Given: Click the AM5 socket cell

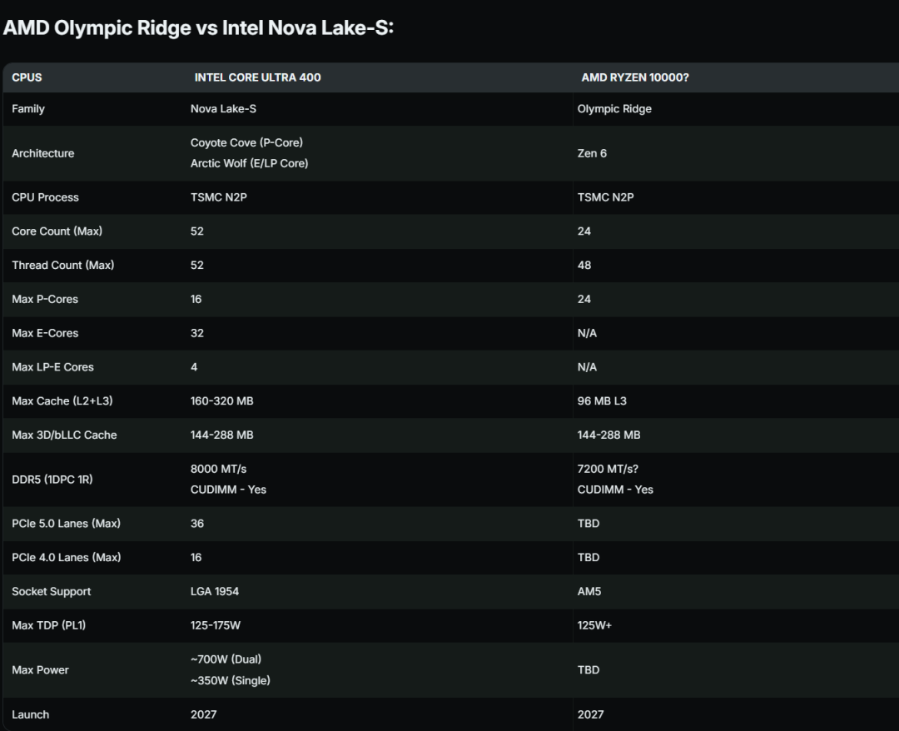Looking at the screenshot, I should pyautogui.click(x=589, y=591).
